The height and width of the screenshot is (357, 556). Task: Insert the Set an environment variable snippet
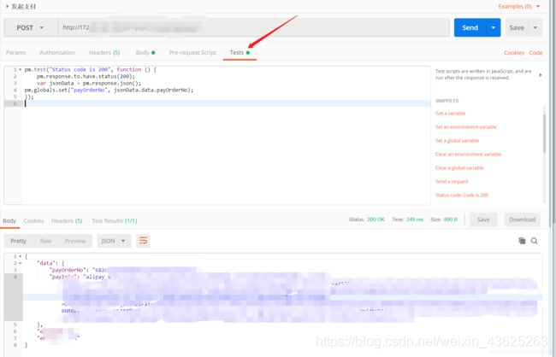(x=466, y=126)
